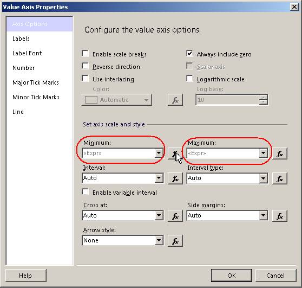Viewport: 302px width, 288px height.
Task: Expand the Arrow style dropdown
Action: pos(159,240)
